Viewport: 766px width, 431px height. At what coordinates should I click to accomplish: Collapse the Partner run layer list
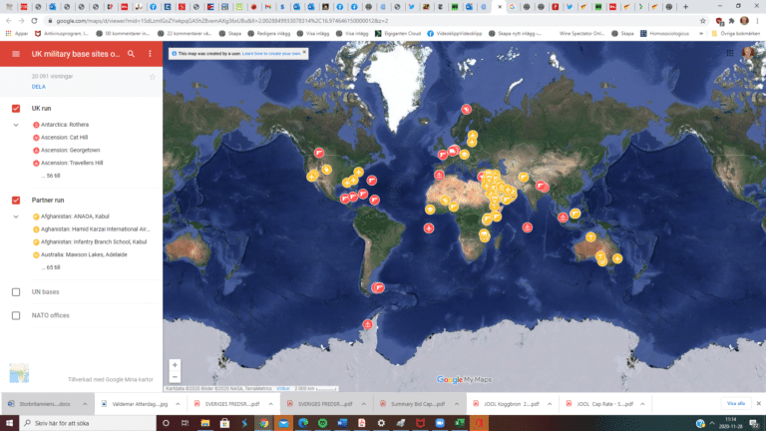[16, 216]
